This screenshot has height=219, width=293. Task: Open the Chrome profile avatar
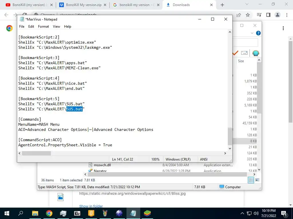(x=278, y=15)
